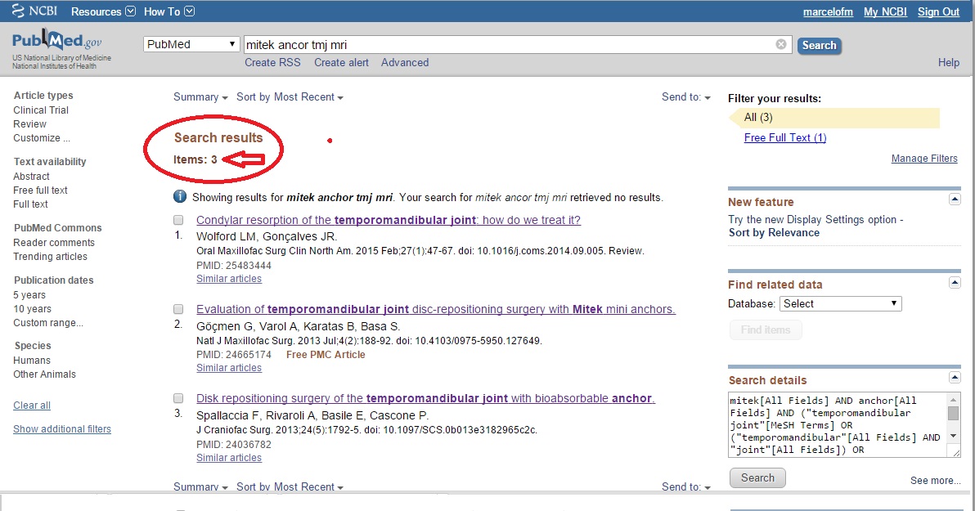Check the box for Condylar resorption article

(x=178, y=220)
